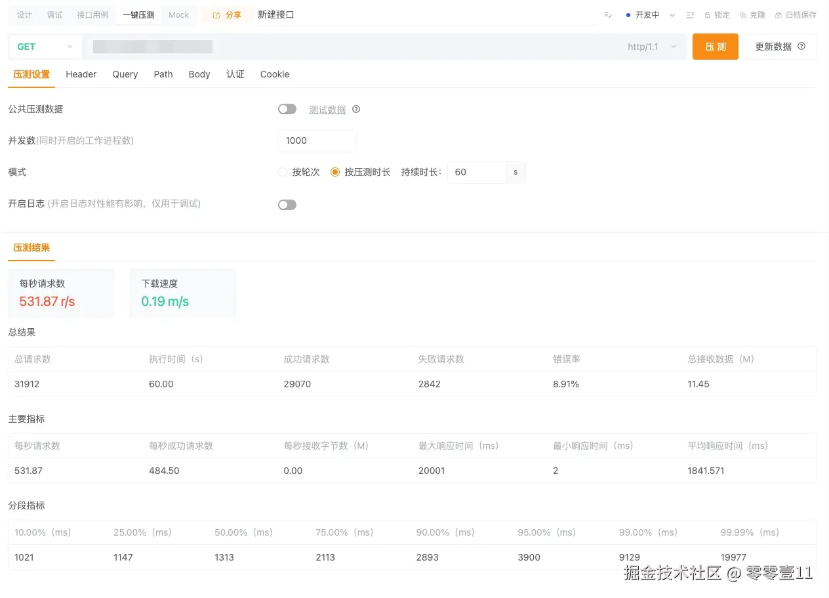Click the 最小响应时间 (ms) column header
The image size is (829, 598).
(593, 446)
